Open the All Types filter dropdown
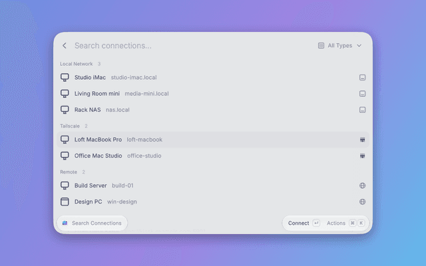This screenshot has height=266, width=426. pos(340,46)
